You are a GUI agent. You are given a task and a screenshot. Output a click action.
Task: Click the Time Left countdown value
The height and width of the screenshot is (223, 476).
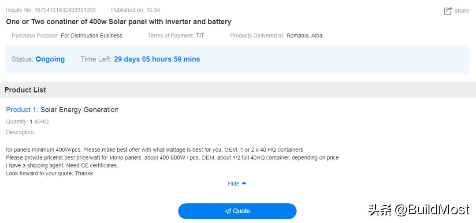pyautogui.click(x=157, y=59)
